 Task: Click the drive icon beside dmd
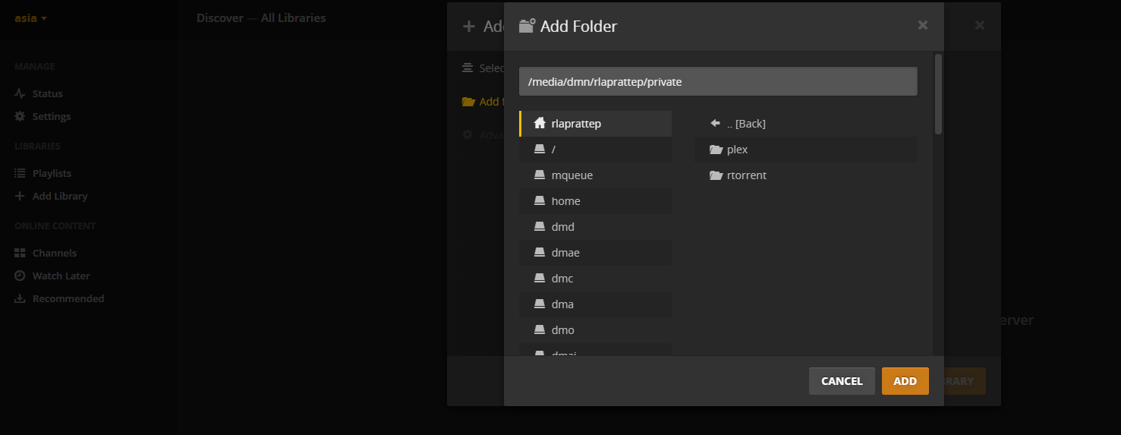tap(540, 226)
